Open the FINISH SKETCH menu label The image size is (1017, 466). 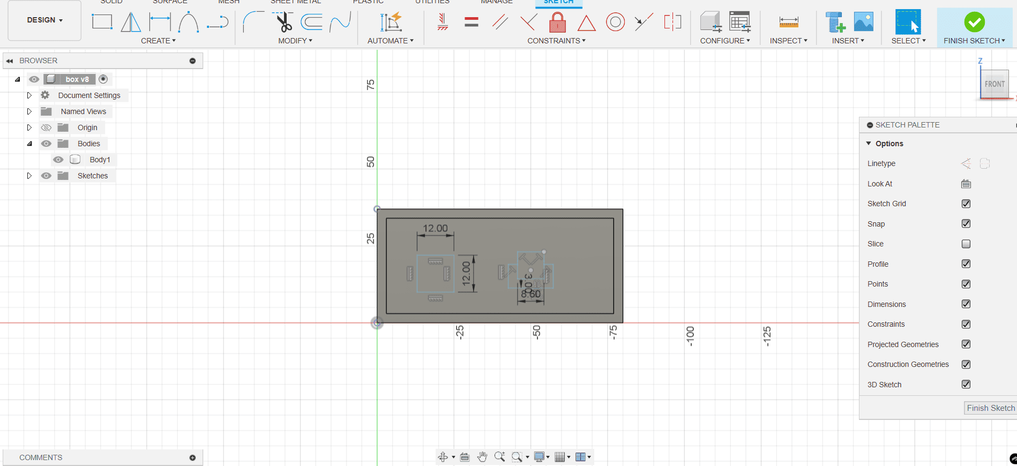tap(974, 41)
